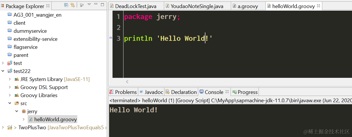Click the terminated helloWorld console status line
Screen dimensions: 352x137
230,101
